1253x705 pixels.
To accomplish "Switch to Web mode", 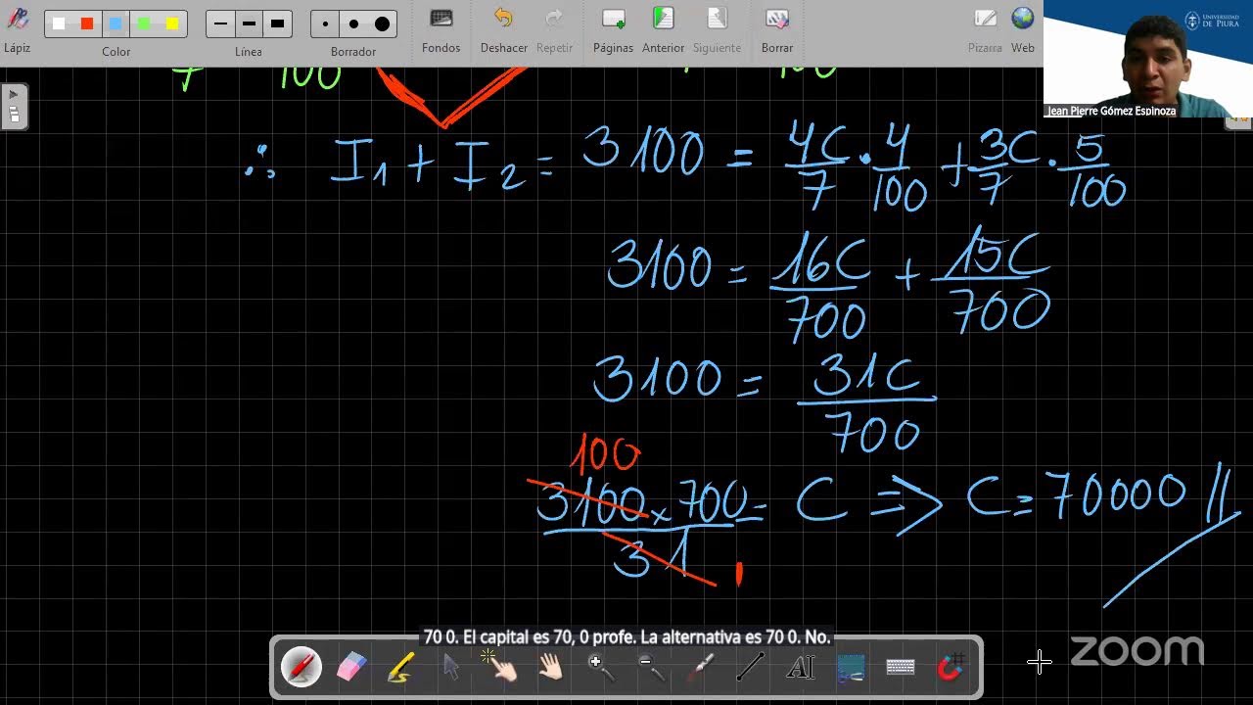I will pyautogui.click(x=1023, y=29).
